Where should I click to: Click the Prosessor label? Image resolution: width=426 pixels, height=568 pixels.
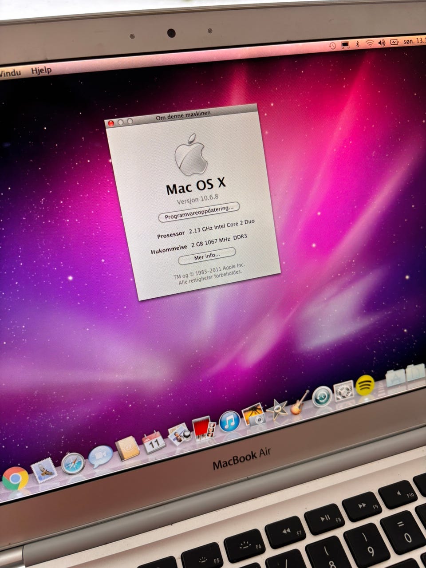tap(170, 235)
